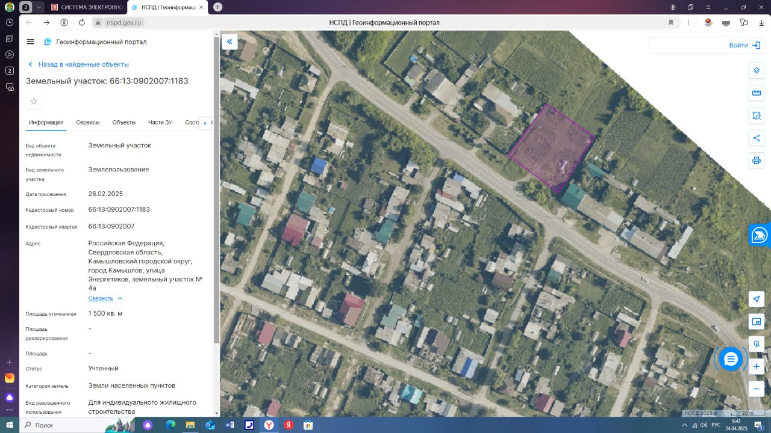Open the chat support bubble
Viewport: 771px width, 433px height.
731,359
